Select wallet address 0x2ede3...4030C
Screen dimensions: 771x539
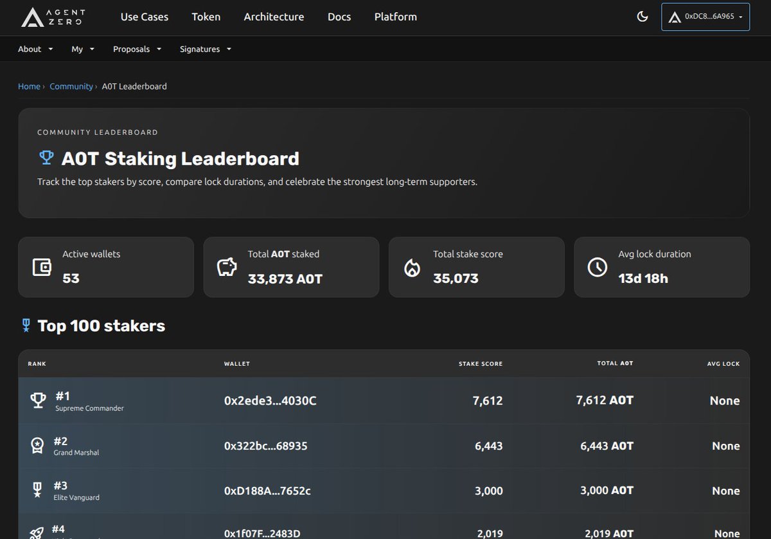pyautogui.click(x=270, y=401)
